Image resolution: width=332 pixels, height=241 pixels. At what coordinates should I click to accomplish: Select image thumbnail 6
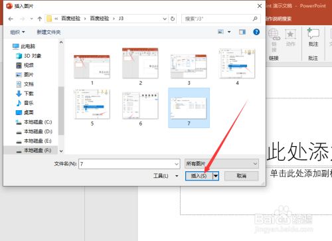pos(140,106)
